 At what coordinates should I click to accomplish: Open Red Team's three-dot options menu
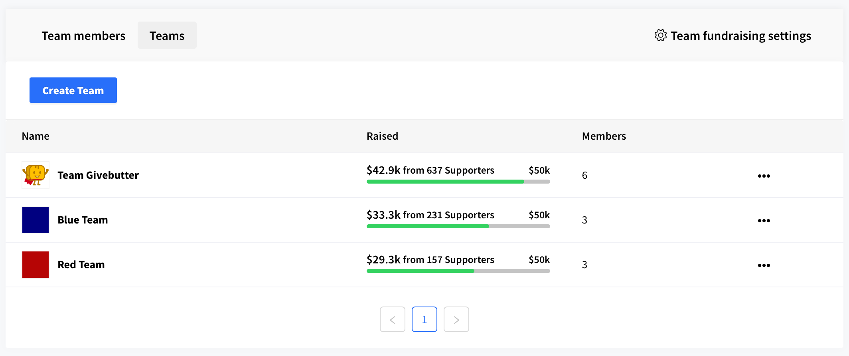pos(764,265)
